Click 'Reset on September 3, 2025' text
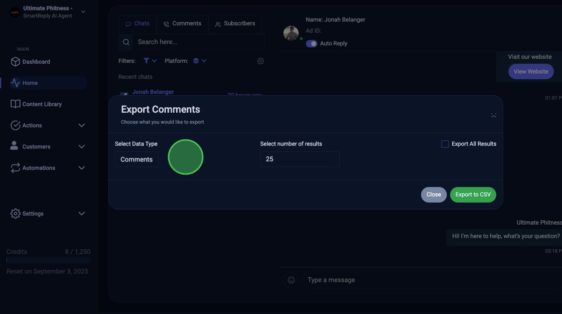The height and width of the screenshot is (314, 562). [47, 271]
